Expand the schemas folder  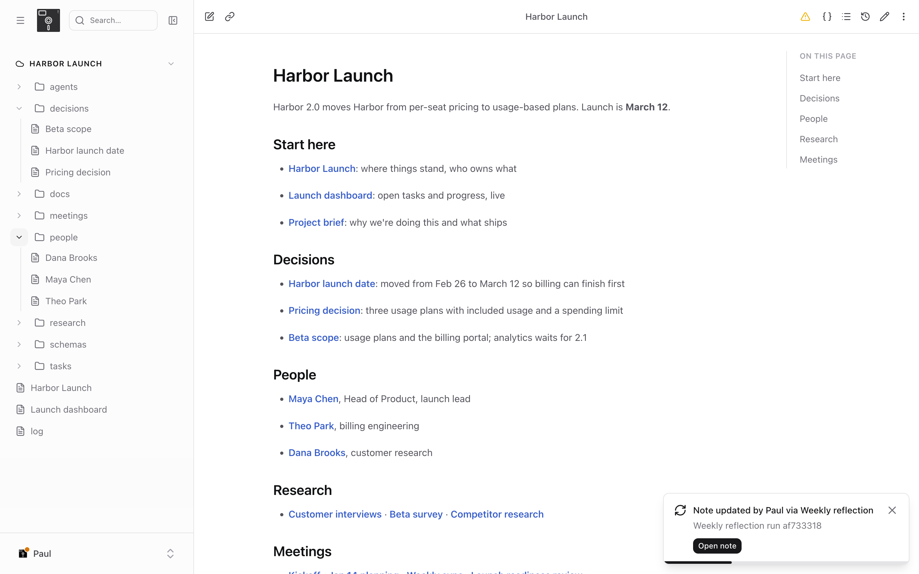click(x=19, y=344)
